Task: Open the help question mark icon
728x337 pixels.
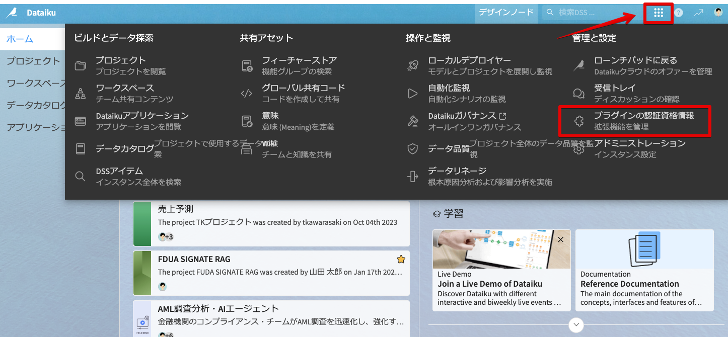Action: tap(679, 13)
